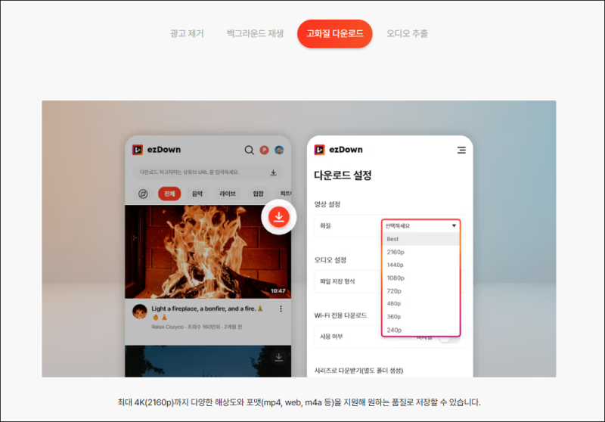
Task: Select the 힙합 category chip
Action: [258, 194]
